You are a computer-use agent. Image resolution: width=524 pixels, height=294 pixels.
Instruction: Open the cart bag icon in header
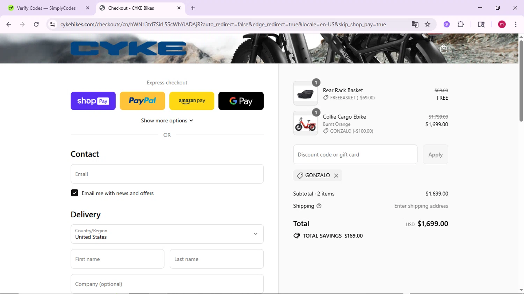pos(444,48)
